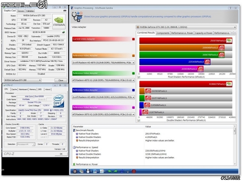
Task: Open the GPU-Z card selector dropdown
Action: coord(23,80)
